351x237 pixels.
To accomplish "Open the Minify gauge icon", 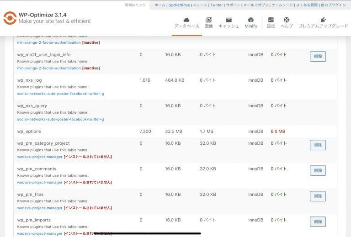I will pos(251,20).
